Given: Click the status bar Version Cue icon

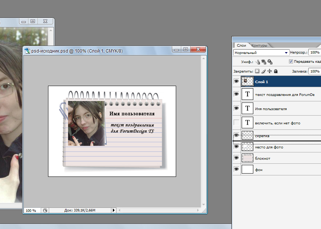Looking at the screenshot, I should pos(45,210).
